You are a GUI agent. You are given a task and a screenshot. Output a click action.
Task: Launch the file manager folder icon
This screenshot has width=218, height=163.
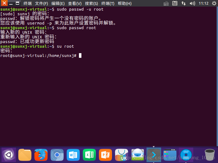25,155
